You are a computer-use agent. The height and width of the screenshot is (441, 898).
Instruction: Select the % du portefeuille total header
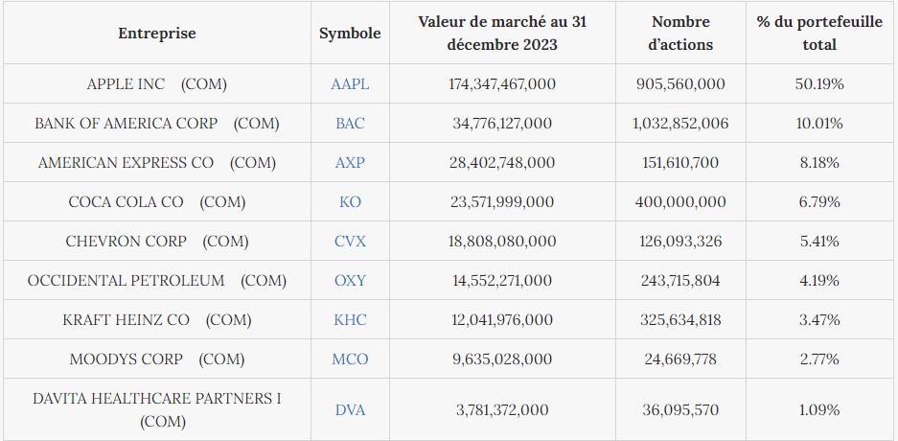(x=818, y=34)
